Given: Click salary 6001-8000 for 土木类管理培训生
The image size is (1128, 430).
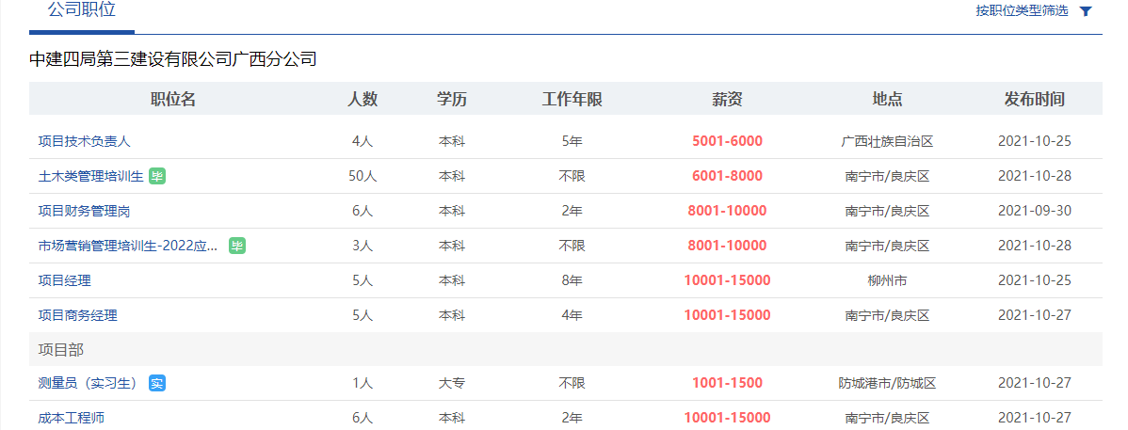Looking at the screenshot, I should (727, 176).
